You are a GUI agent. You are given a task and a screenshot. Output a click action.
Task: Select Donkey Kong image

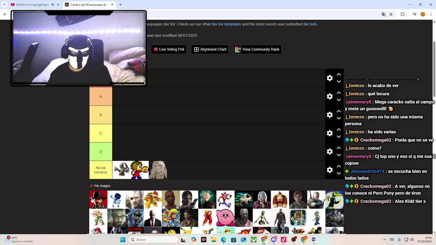280,200
